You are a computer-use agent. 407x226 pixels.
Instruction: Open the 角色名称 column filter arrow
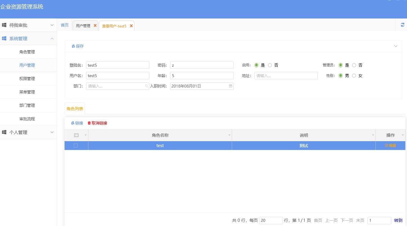tap(229, 135)
